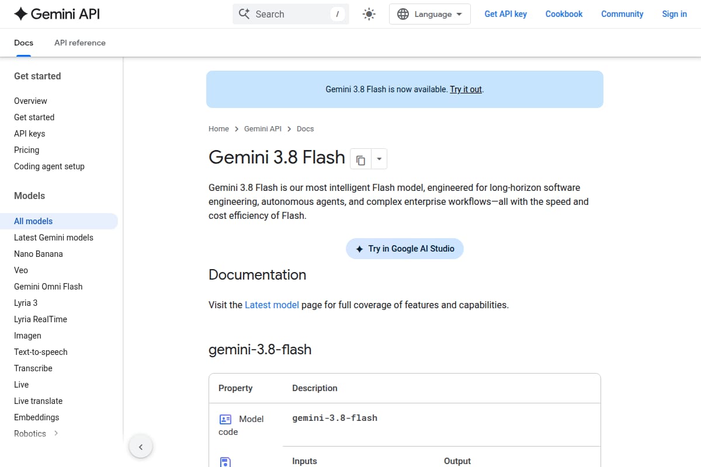Open Pricing sidebar item

tap(26, 150)
